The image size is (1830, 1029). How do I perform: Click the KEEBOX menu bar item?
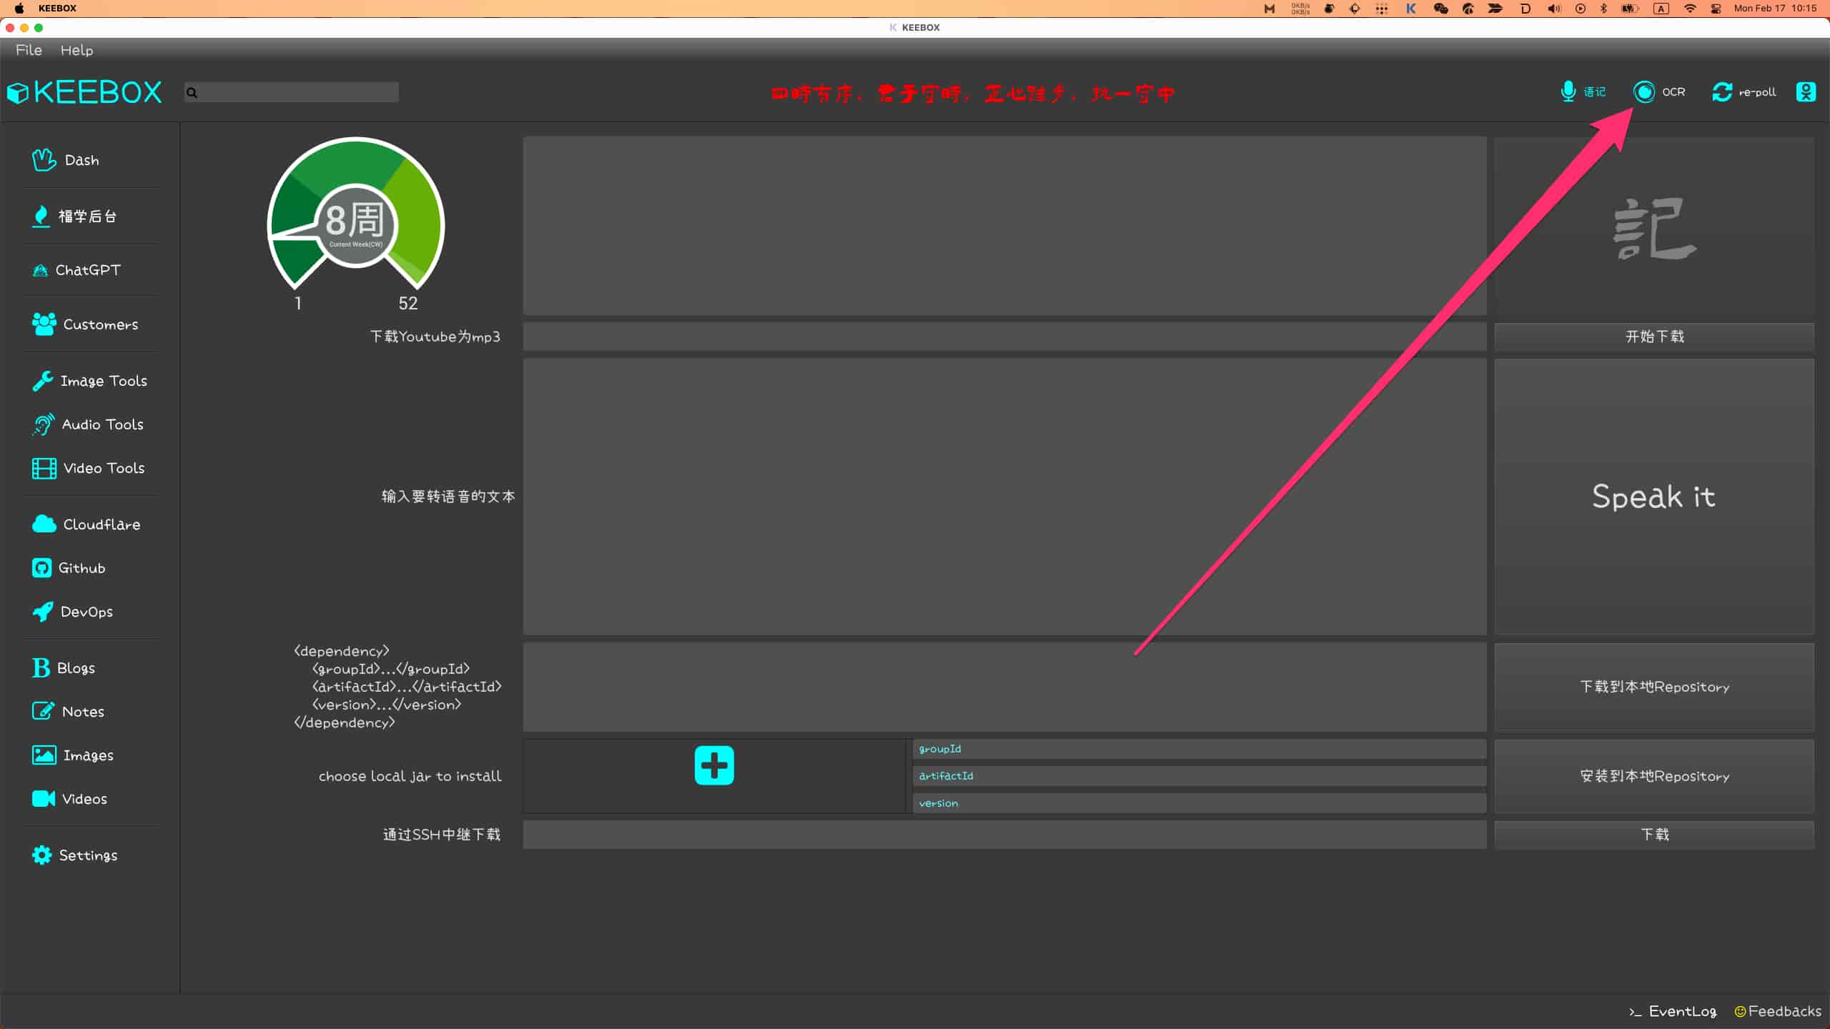tap(57, 8)
